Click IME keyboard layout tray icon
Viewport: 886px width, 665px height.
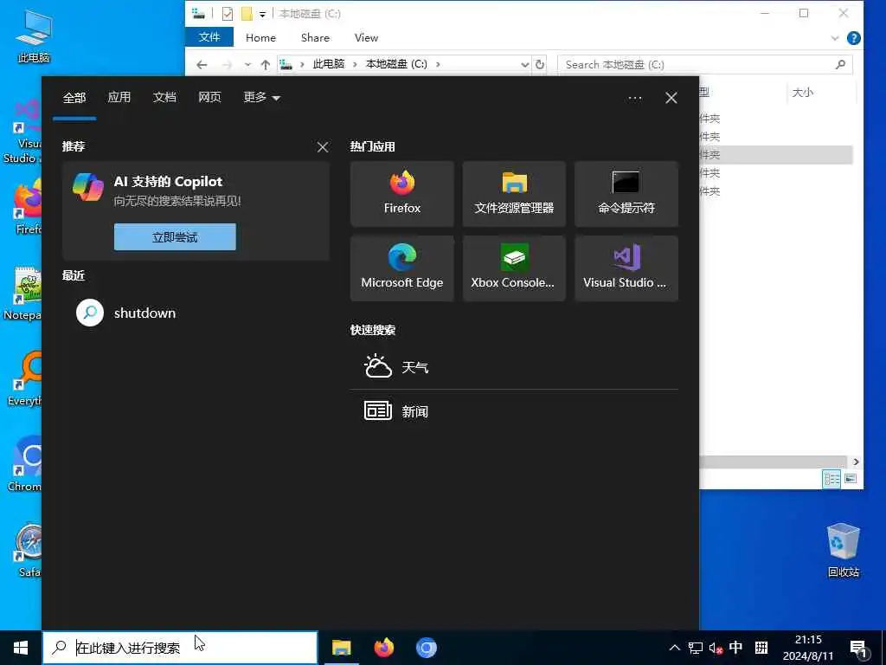761,648
